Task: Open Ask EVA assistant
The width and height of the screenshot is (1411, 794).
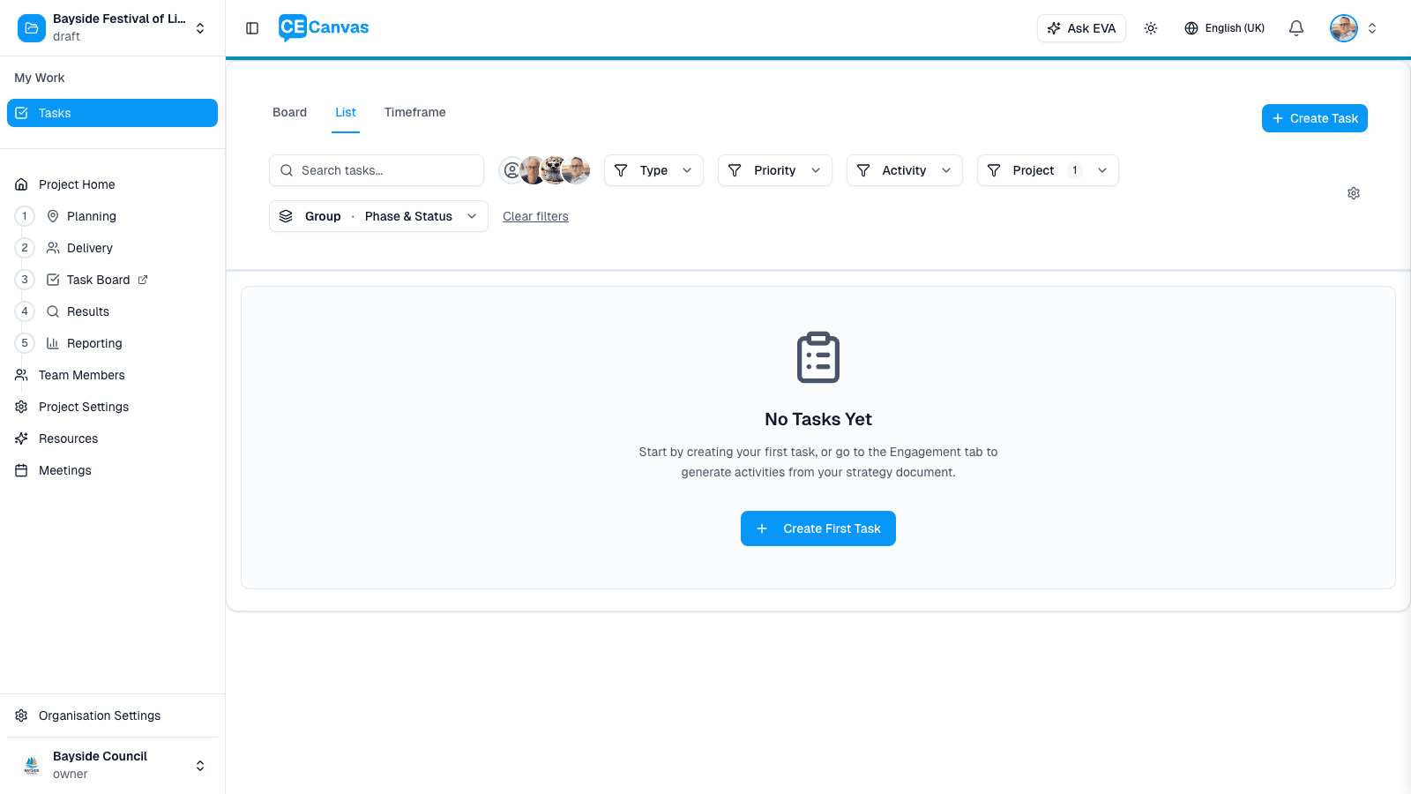Action: point(1081,28)
